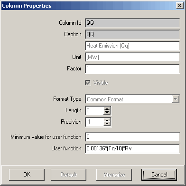186x186 pixels.
Task: Click the Column Id field containing QQ
Action: click(132, 23)
